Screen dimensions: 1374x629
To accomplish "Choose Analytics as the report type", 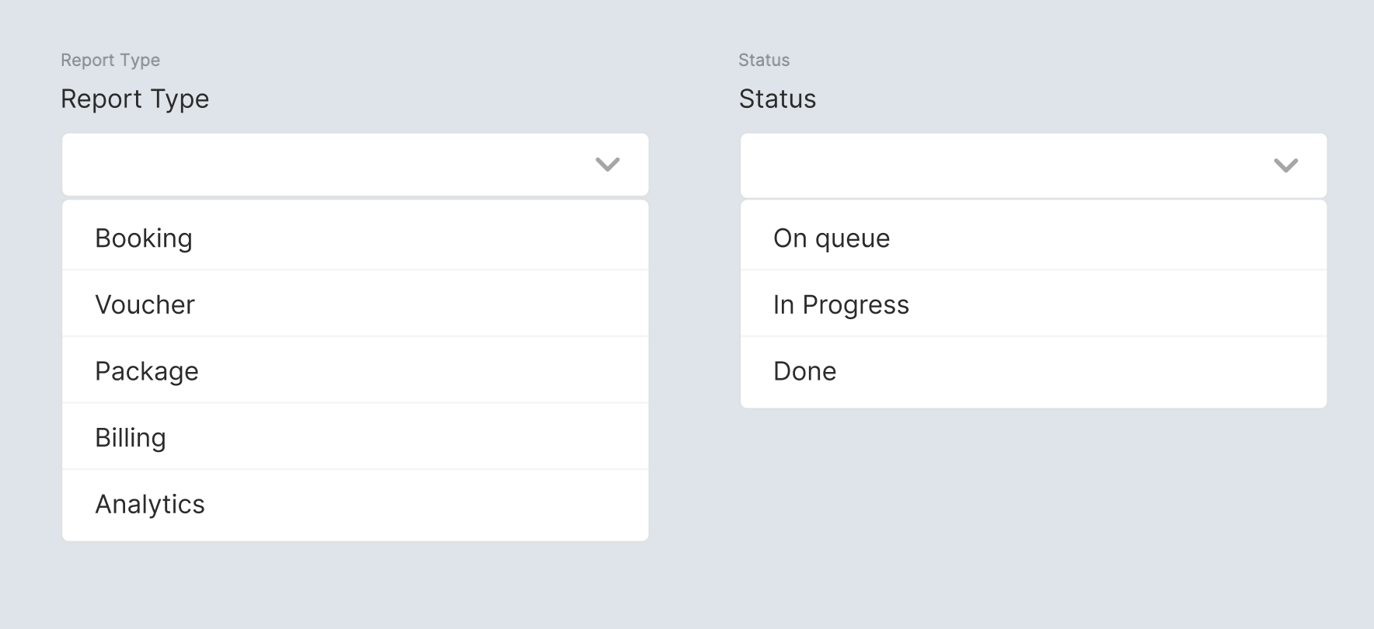I will 150,505.
